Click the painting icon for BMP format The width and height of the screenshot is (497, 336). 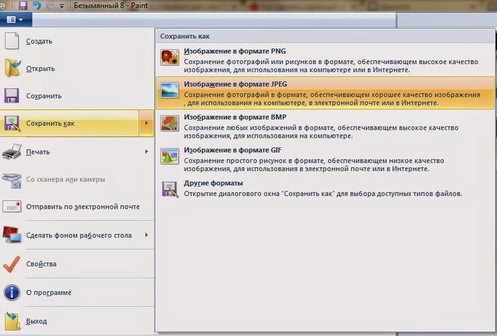pyautogui.click(x=170, y=123)
